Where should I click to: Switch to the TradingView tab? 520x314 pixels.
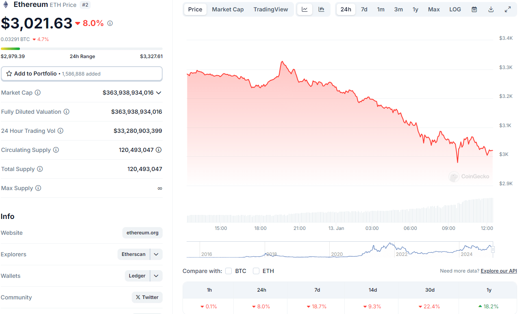(270, 9)
